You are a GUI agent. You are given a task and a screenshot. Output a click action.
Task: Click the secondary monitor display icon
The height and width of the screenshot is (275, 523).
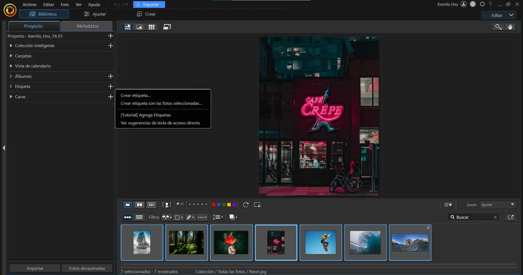pos(167,27)
